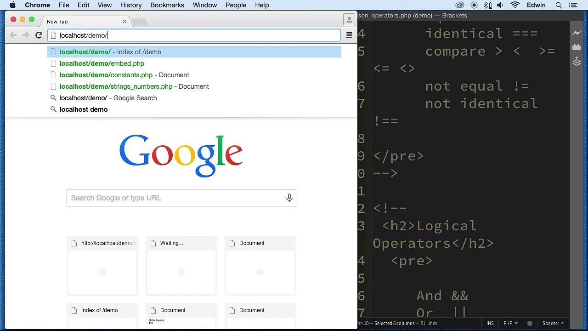
Task: Open Extension Manager in Brackets
Action: (577, 47)
